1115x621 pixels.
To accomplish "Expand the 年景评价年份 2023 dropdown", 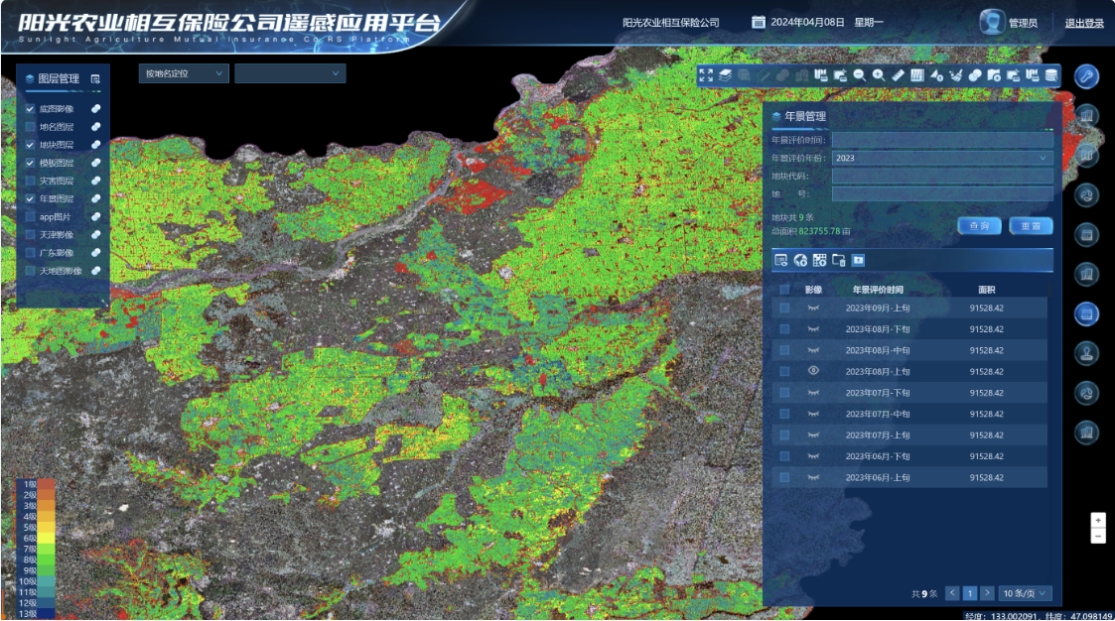I will click(x=941, y=158).
